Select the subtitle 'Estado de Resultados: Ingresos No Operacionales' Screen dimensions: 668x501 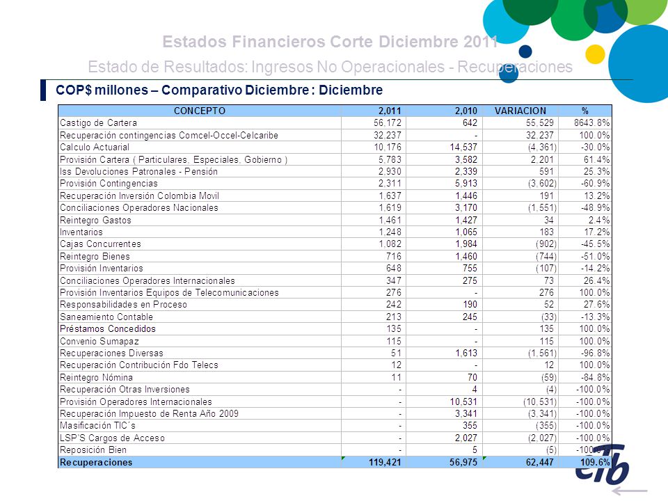pyautogui.click(x=267, y=67)
